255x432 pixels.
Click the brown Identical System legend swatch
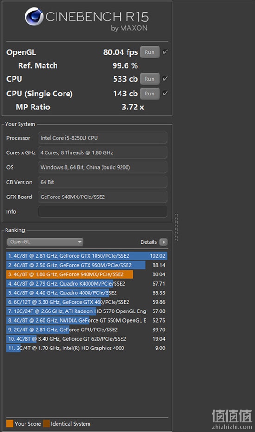(x=46, y=424)
